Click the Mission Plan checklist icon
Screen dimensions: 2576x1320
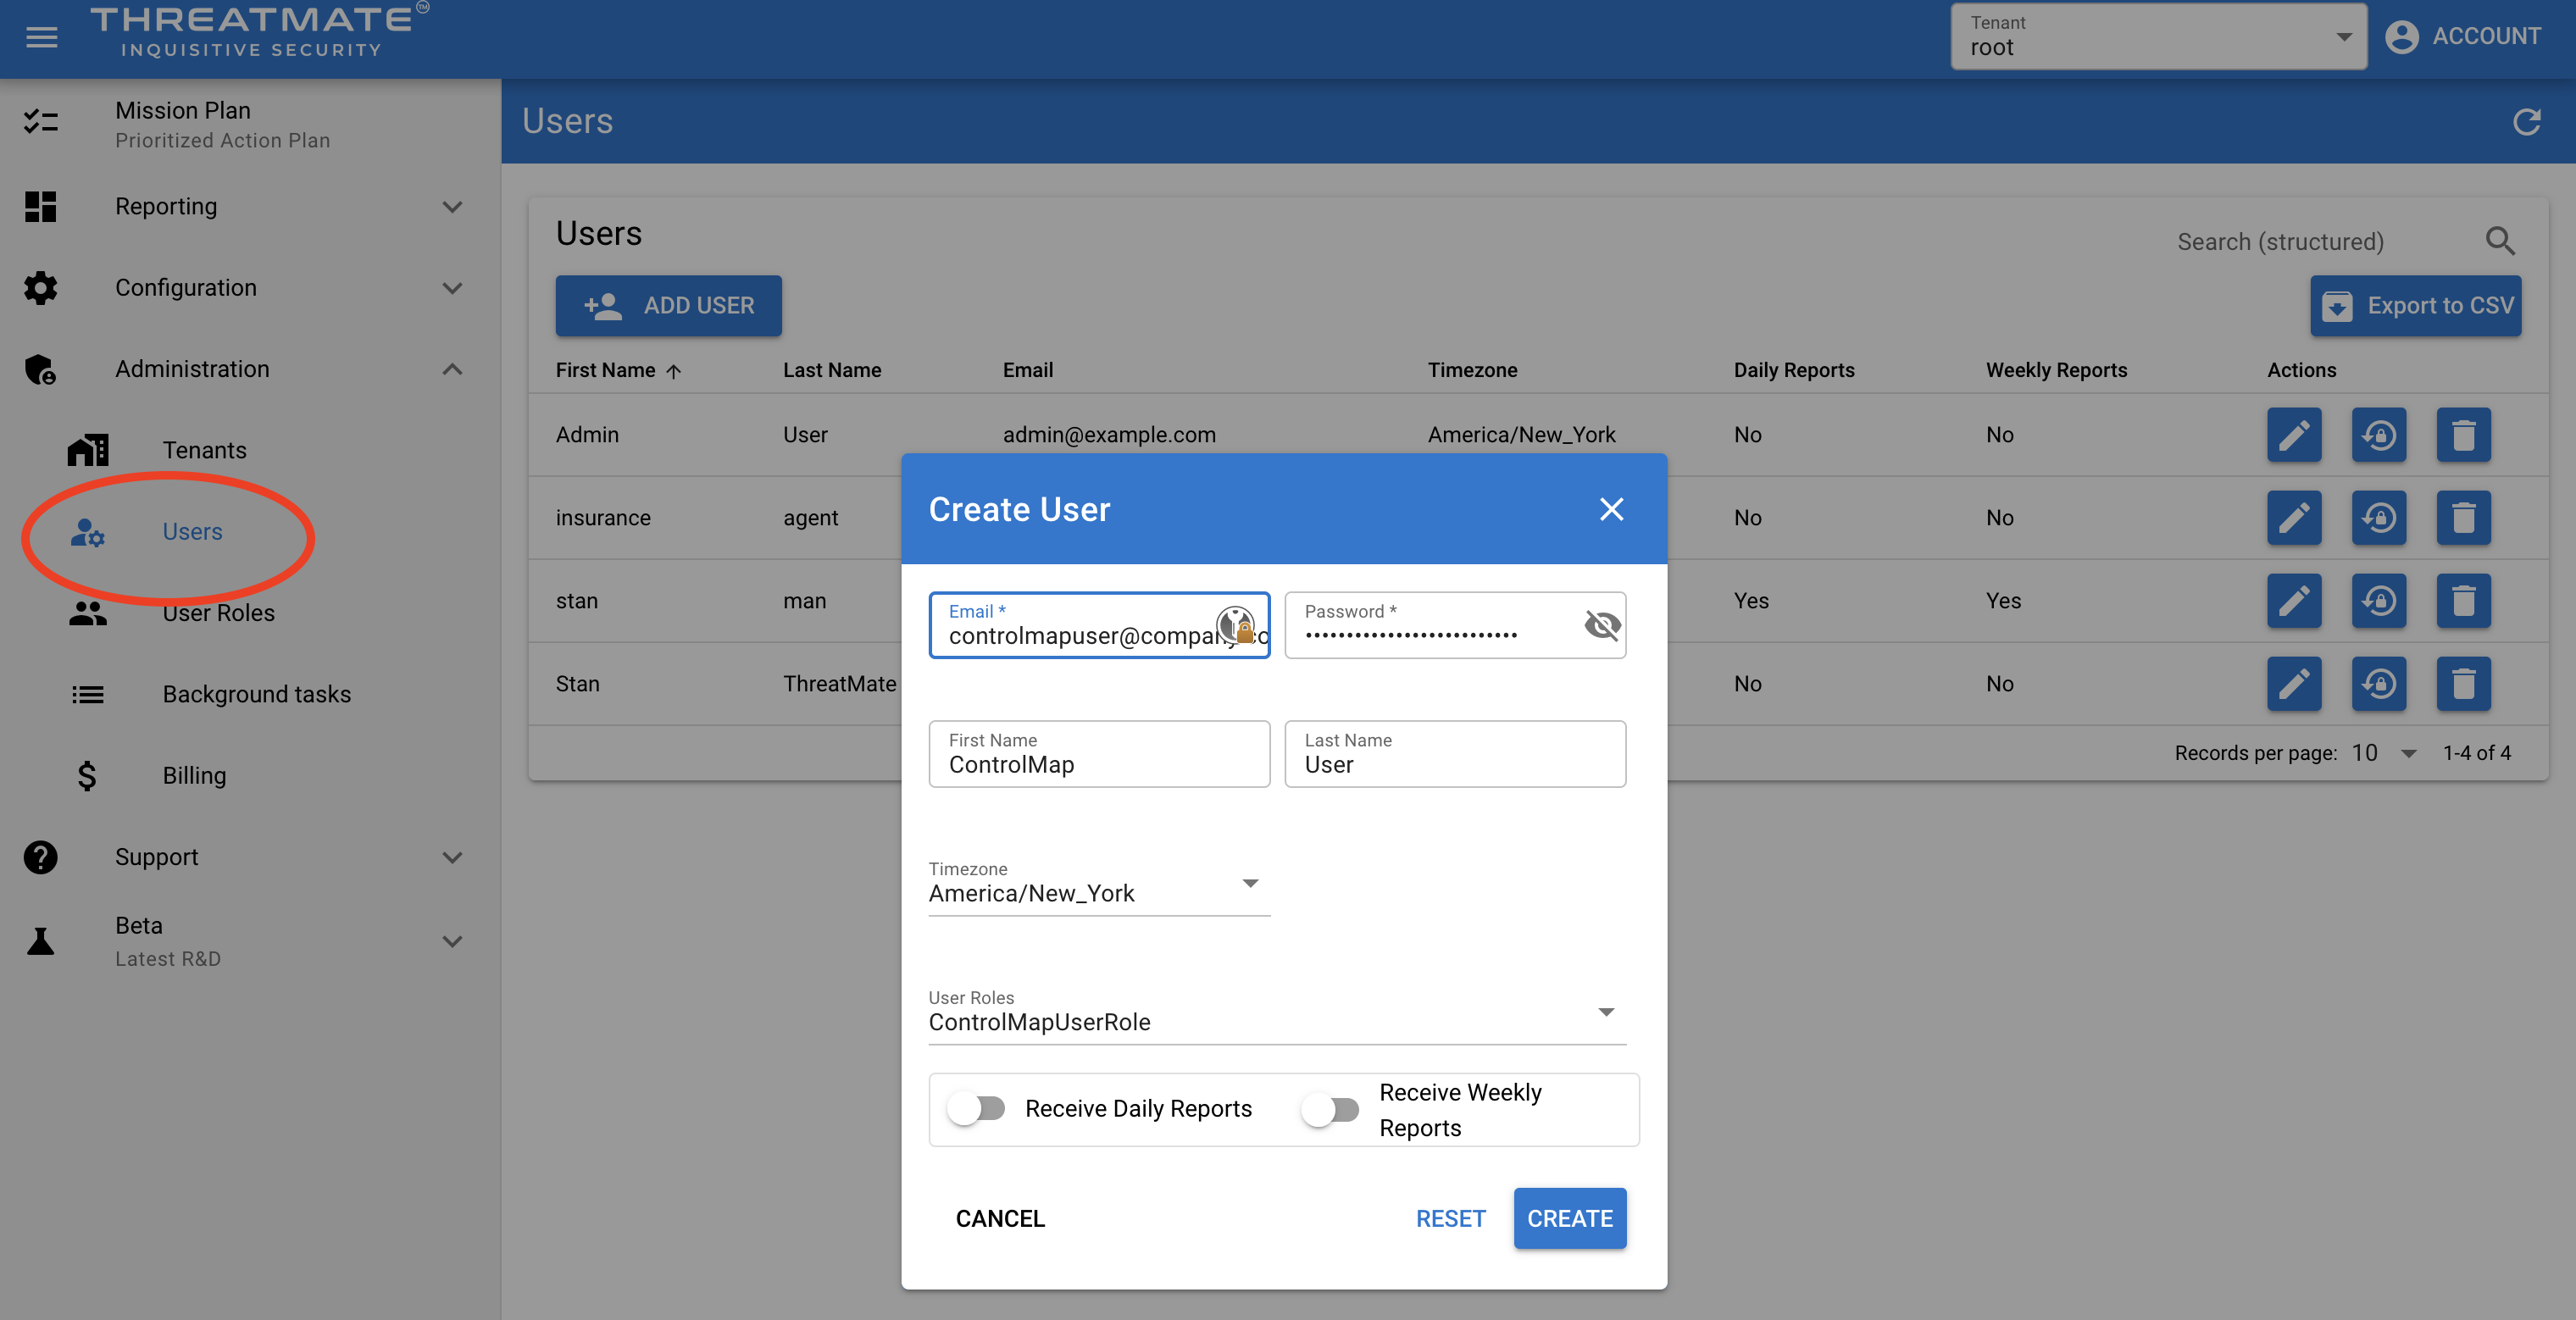pyautogui.click(x=41, y=122)
